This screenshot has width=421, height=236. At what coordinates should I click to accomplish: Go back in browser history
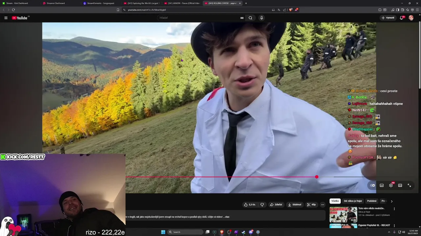tap(4, 10)
